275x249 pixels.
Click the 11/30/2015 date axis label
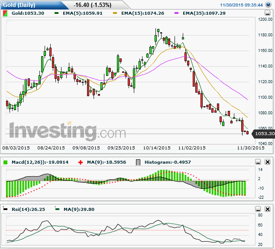[251, 148]
